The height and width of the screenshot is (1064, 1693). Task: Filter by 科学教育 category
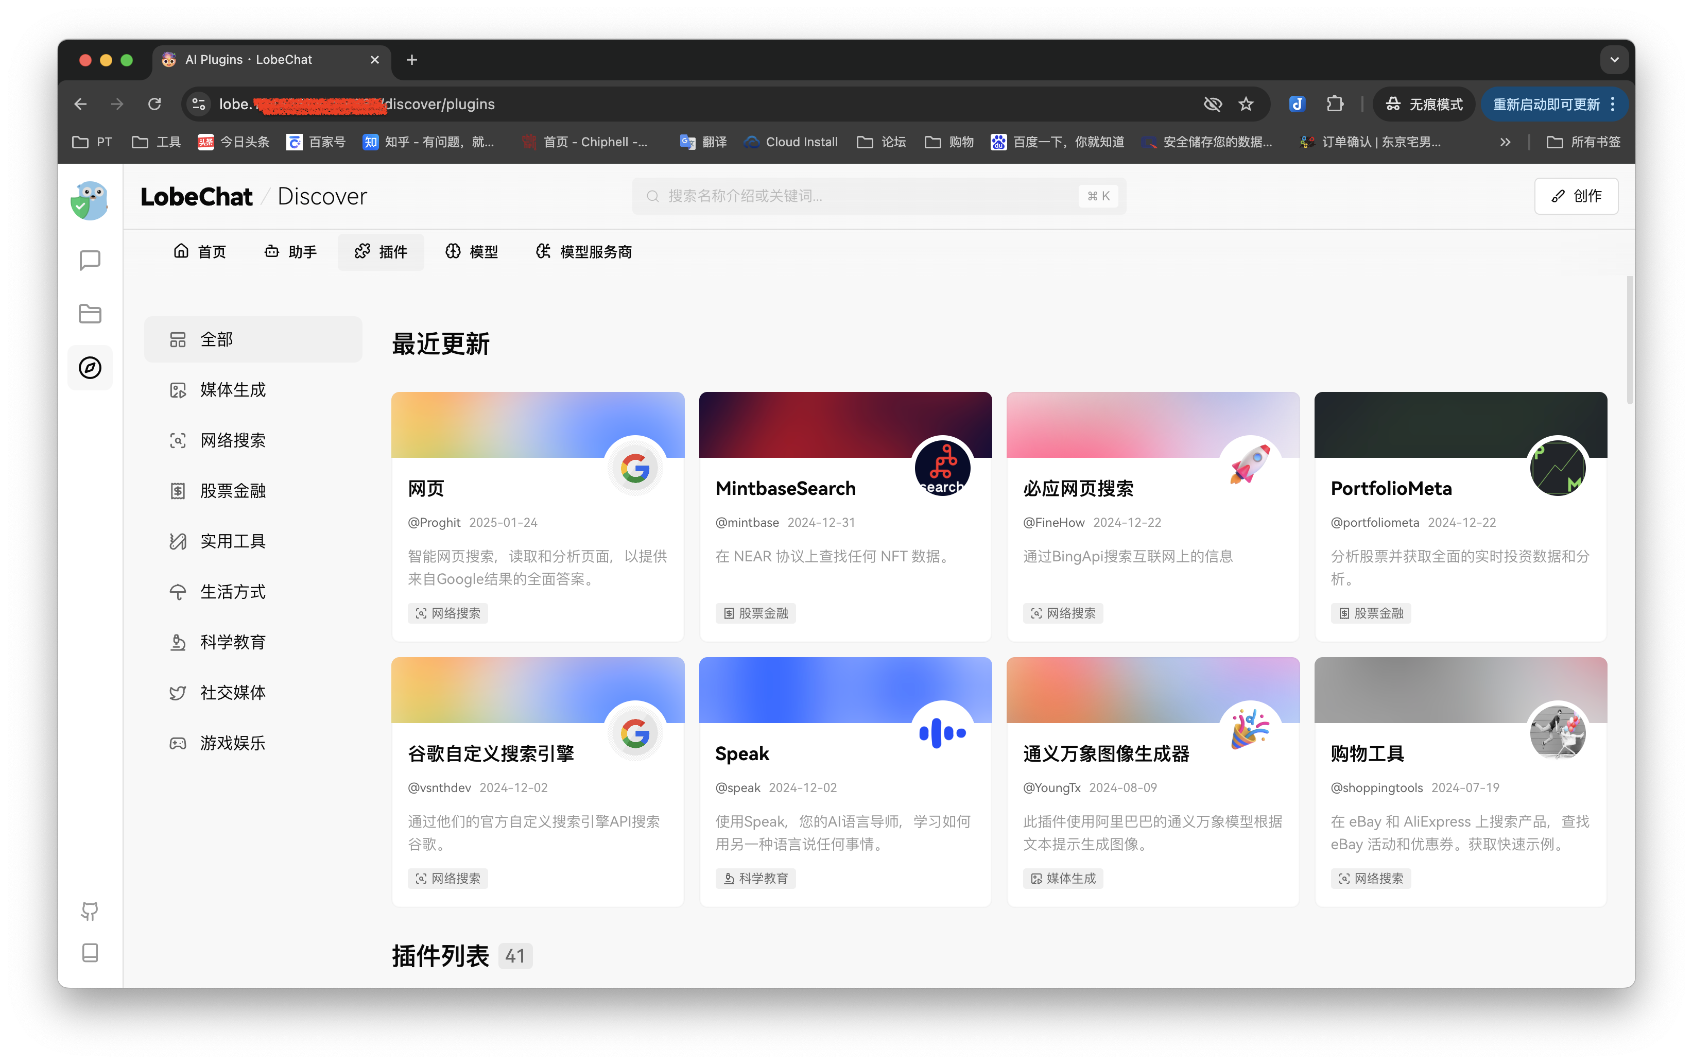253,642
